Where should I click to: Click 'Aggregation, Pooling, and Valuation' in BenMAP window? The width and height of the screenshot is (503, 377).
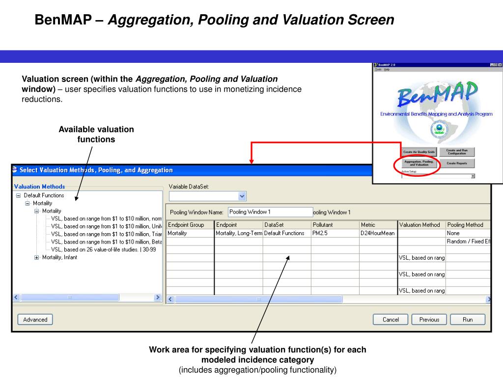(419, 163)
